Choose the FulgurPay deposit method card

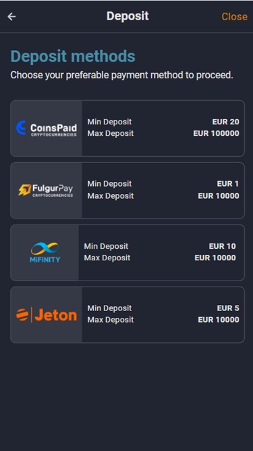(x=128, y=191)
